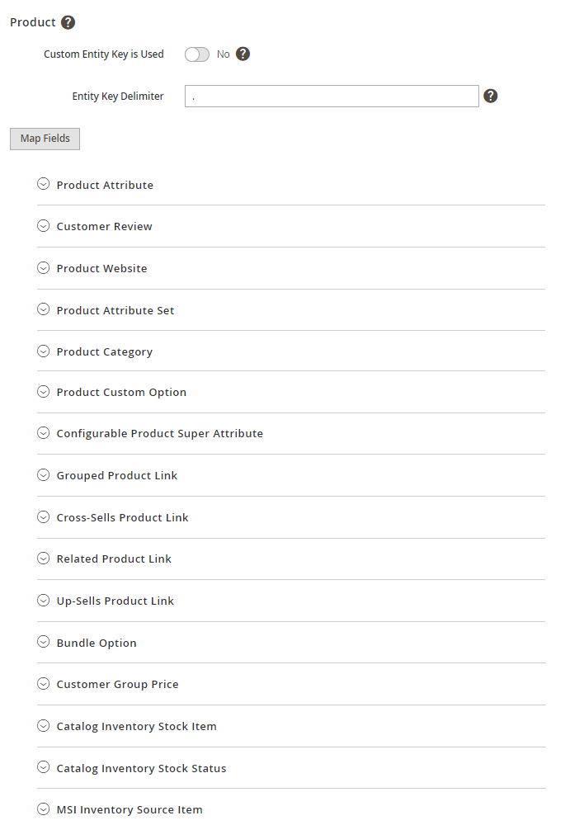Expand Configurable Product Super Attribute section
This screenshot has height=825, width=565.
click(x=159, y=433)
